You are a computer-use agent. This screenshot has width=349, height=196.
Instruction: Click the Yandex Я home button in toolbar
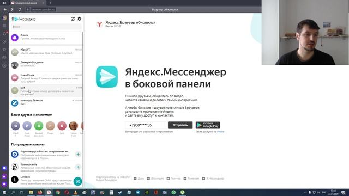pyautogui.click(x=12, y=10)
